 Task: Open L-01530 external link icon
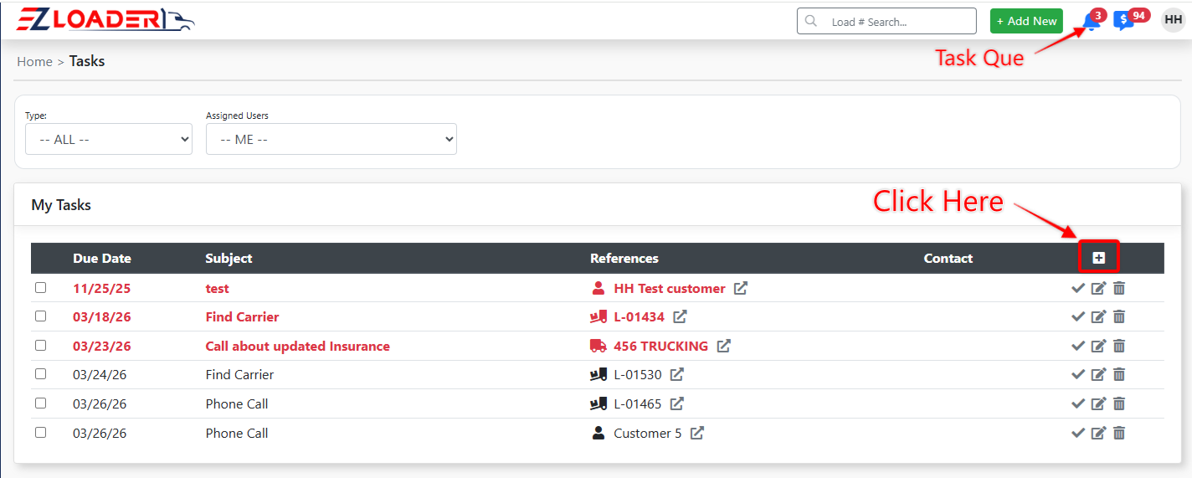677,374
